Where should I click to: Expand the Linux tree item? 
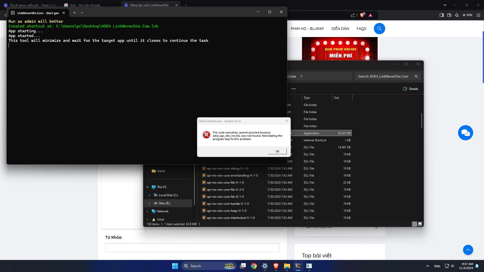point(147,219)
